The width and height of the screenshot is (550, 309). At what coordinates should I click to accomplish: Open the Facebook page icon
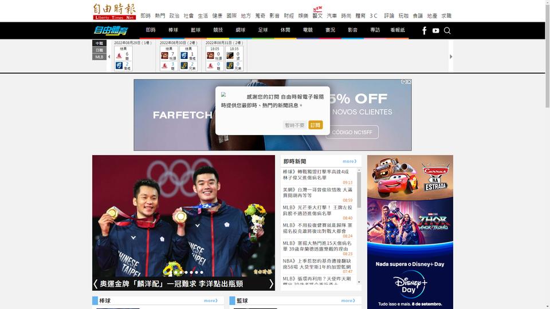(x=424, y=31)
